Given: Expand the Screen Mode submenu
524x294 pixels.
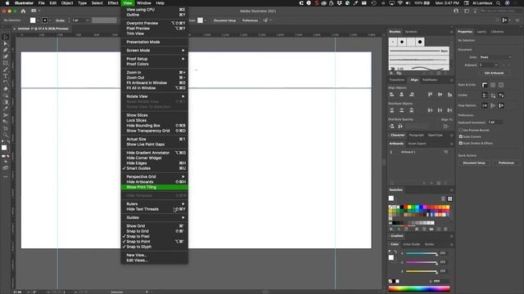Looking at the screenshot, I should 155,51.
